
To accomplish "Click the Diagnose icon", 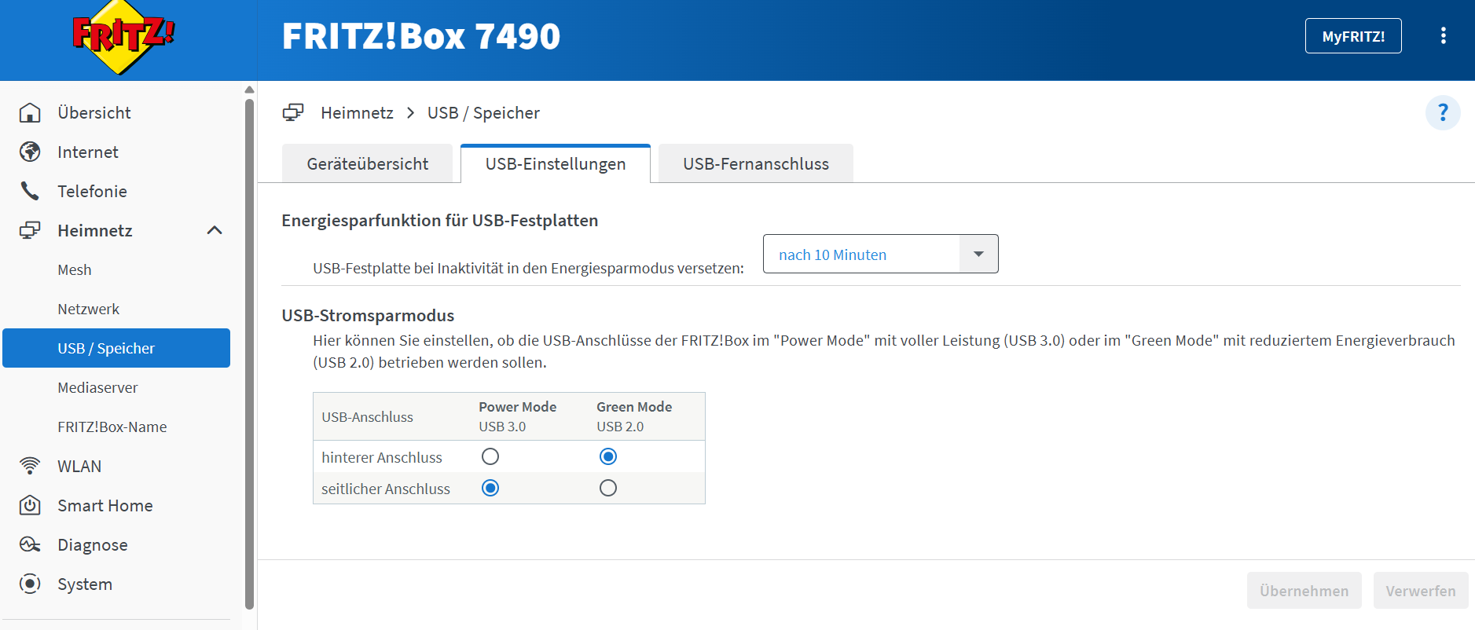I will click(x=30, y=544).
